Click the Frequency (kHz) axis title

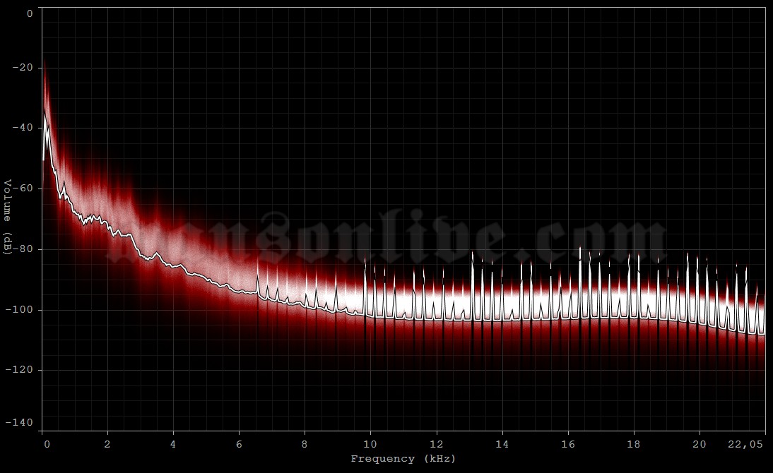coord(404,458)
